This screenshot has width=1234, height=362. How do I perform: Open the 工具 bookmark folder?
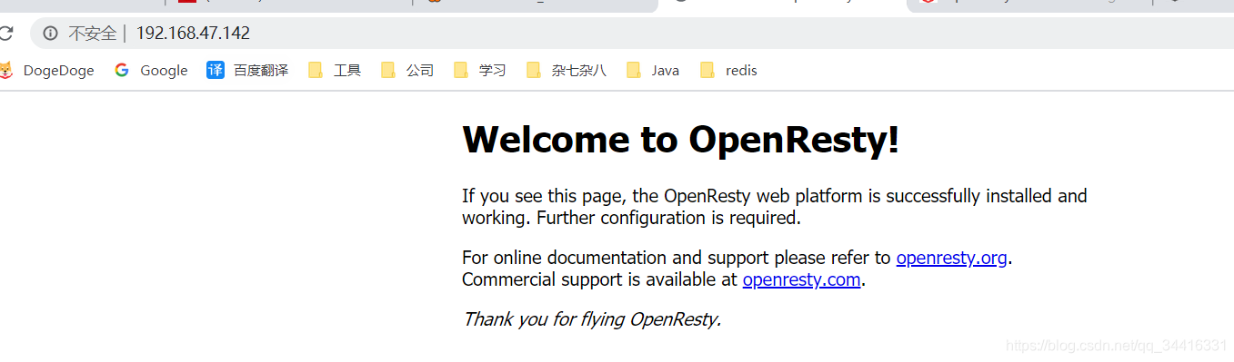[335, 70]
